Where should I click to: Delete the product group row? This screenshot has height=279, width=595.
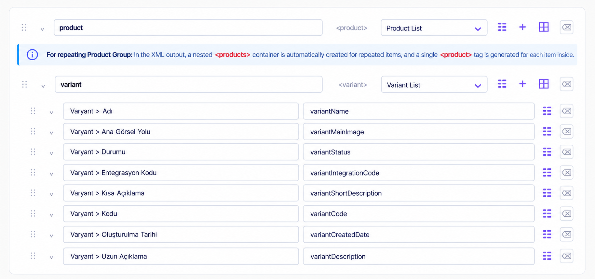click(566, 27)
